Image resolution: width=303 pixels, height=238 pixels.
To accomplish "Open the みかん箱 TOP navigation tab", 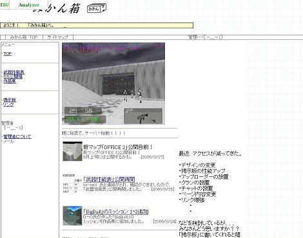I will click(24, 37).
